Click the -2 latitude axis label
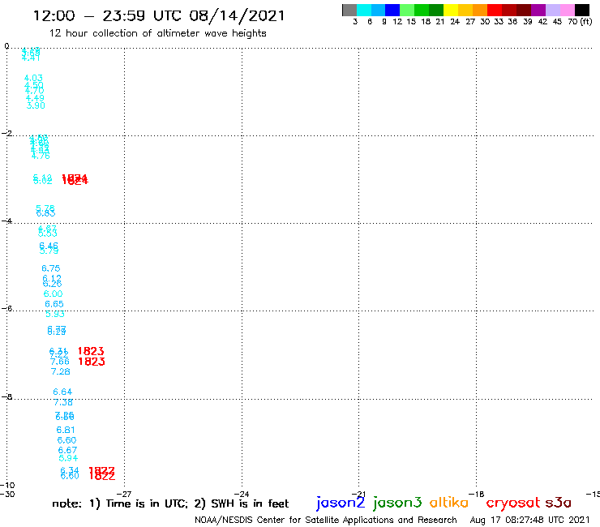600x527 pixels. [6, 133]
